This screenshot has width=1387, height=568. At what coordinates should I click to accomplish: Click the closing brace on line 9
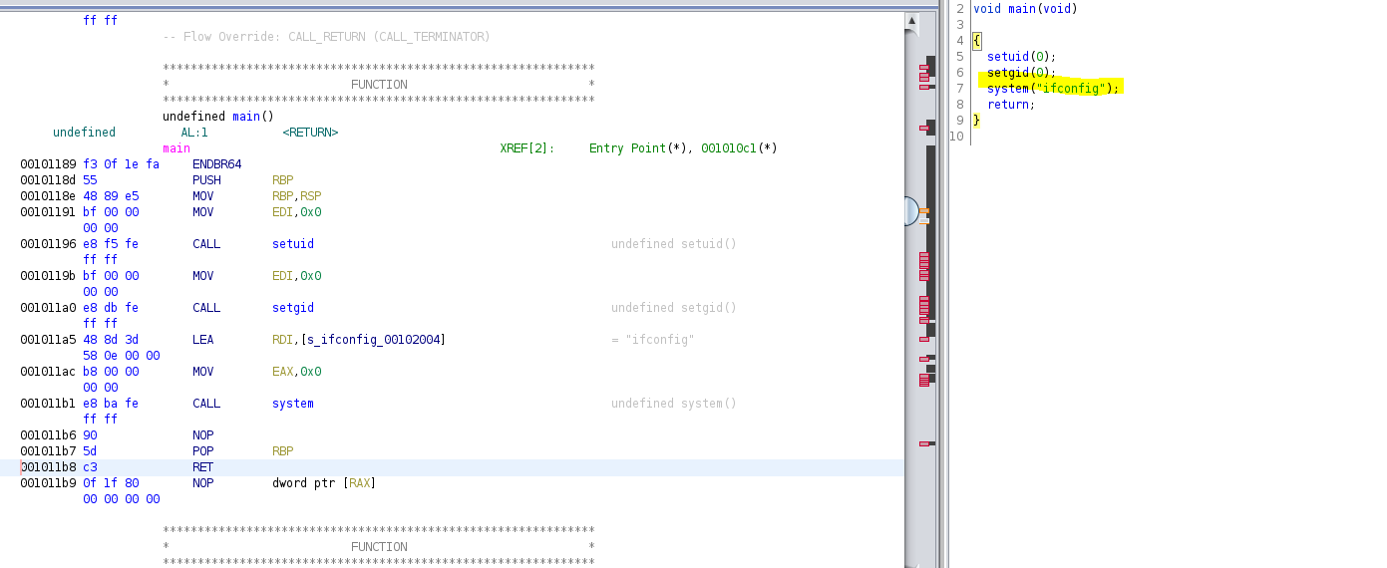tap(976, 121)
